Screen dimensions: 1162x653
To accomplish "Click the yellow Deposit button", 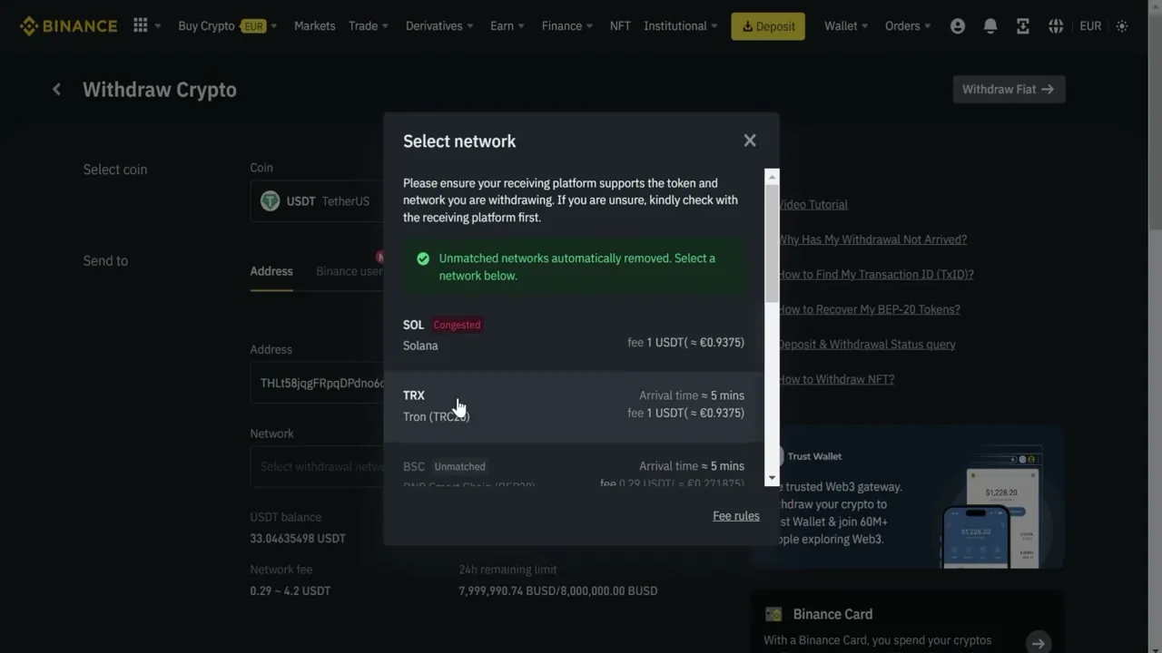I will click(768, 26).
